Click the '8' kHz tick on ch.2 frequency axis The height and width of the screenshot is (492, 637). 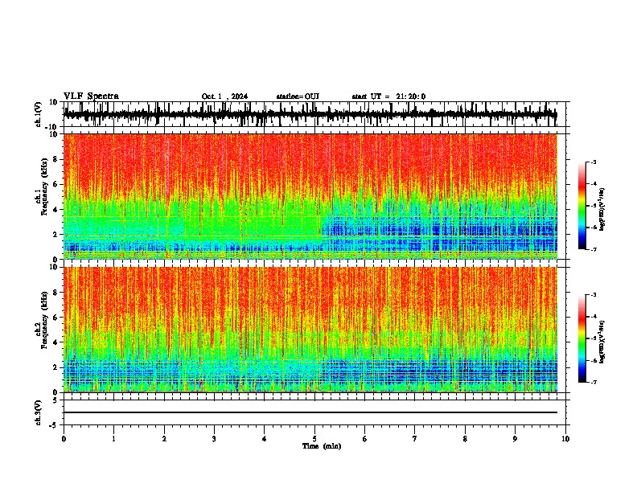tap(56, 293)
